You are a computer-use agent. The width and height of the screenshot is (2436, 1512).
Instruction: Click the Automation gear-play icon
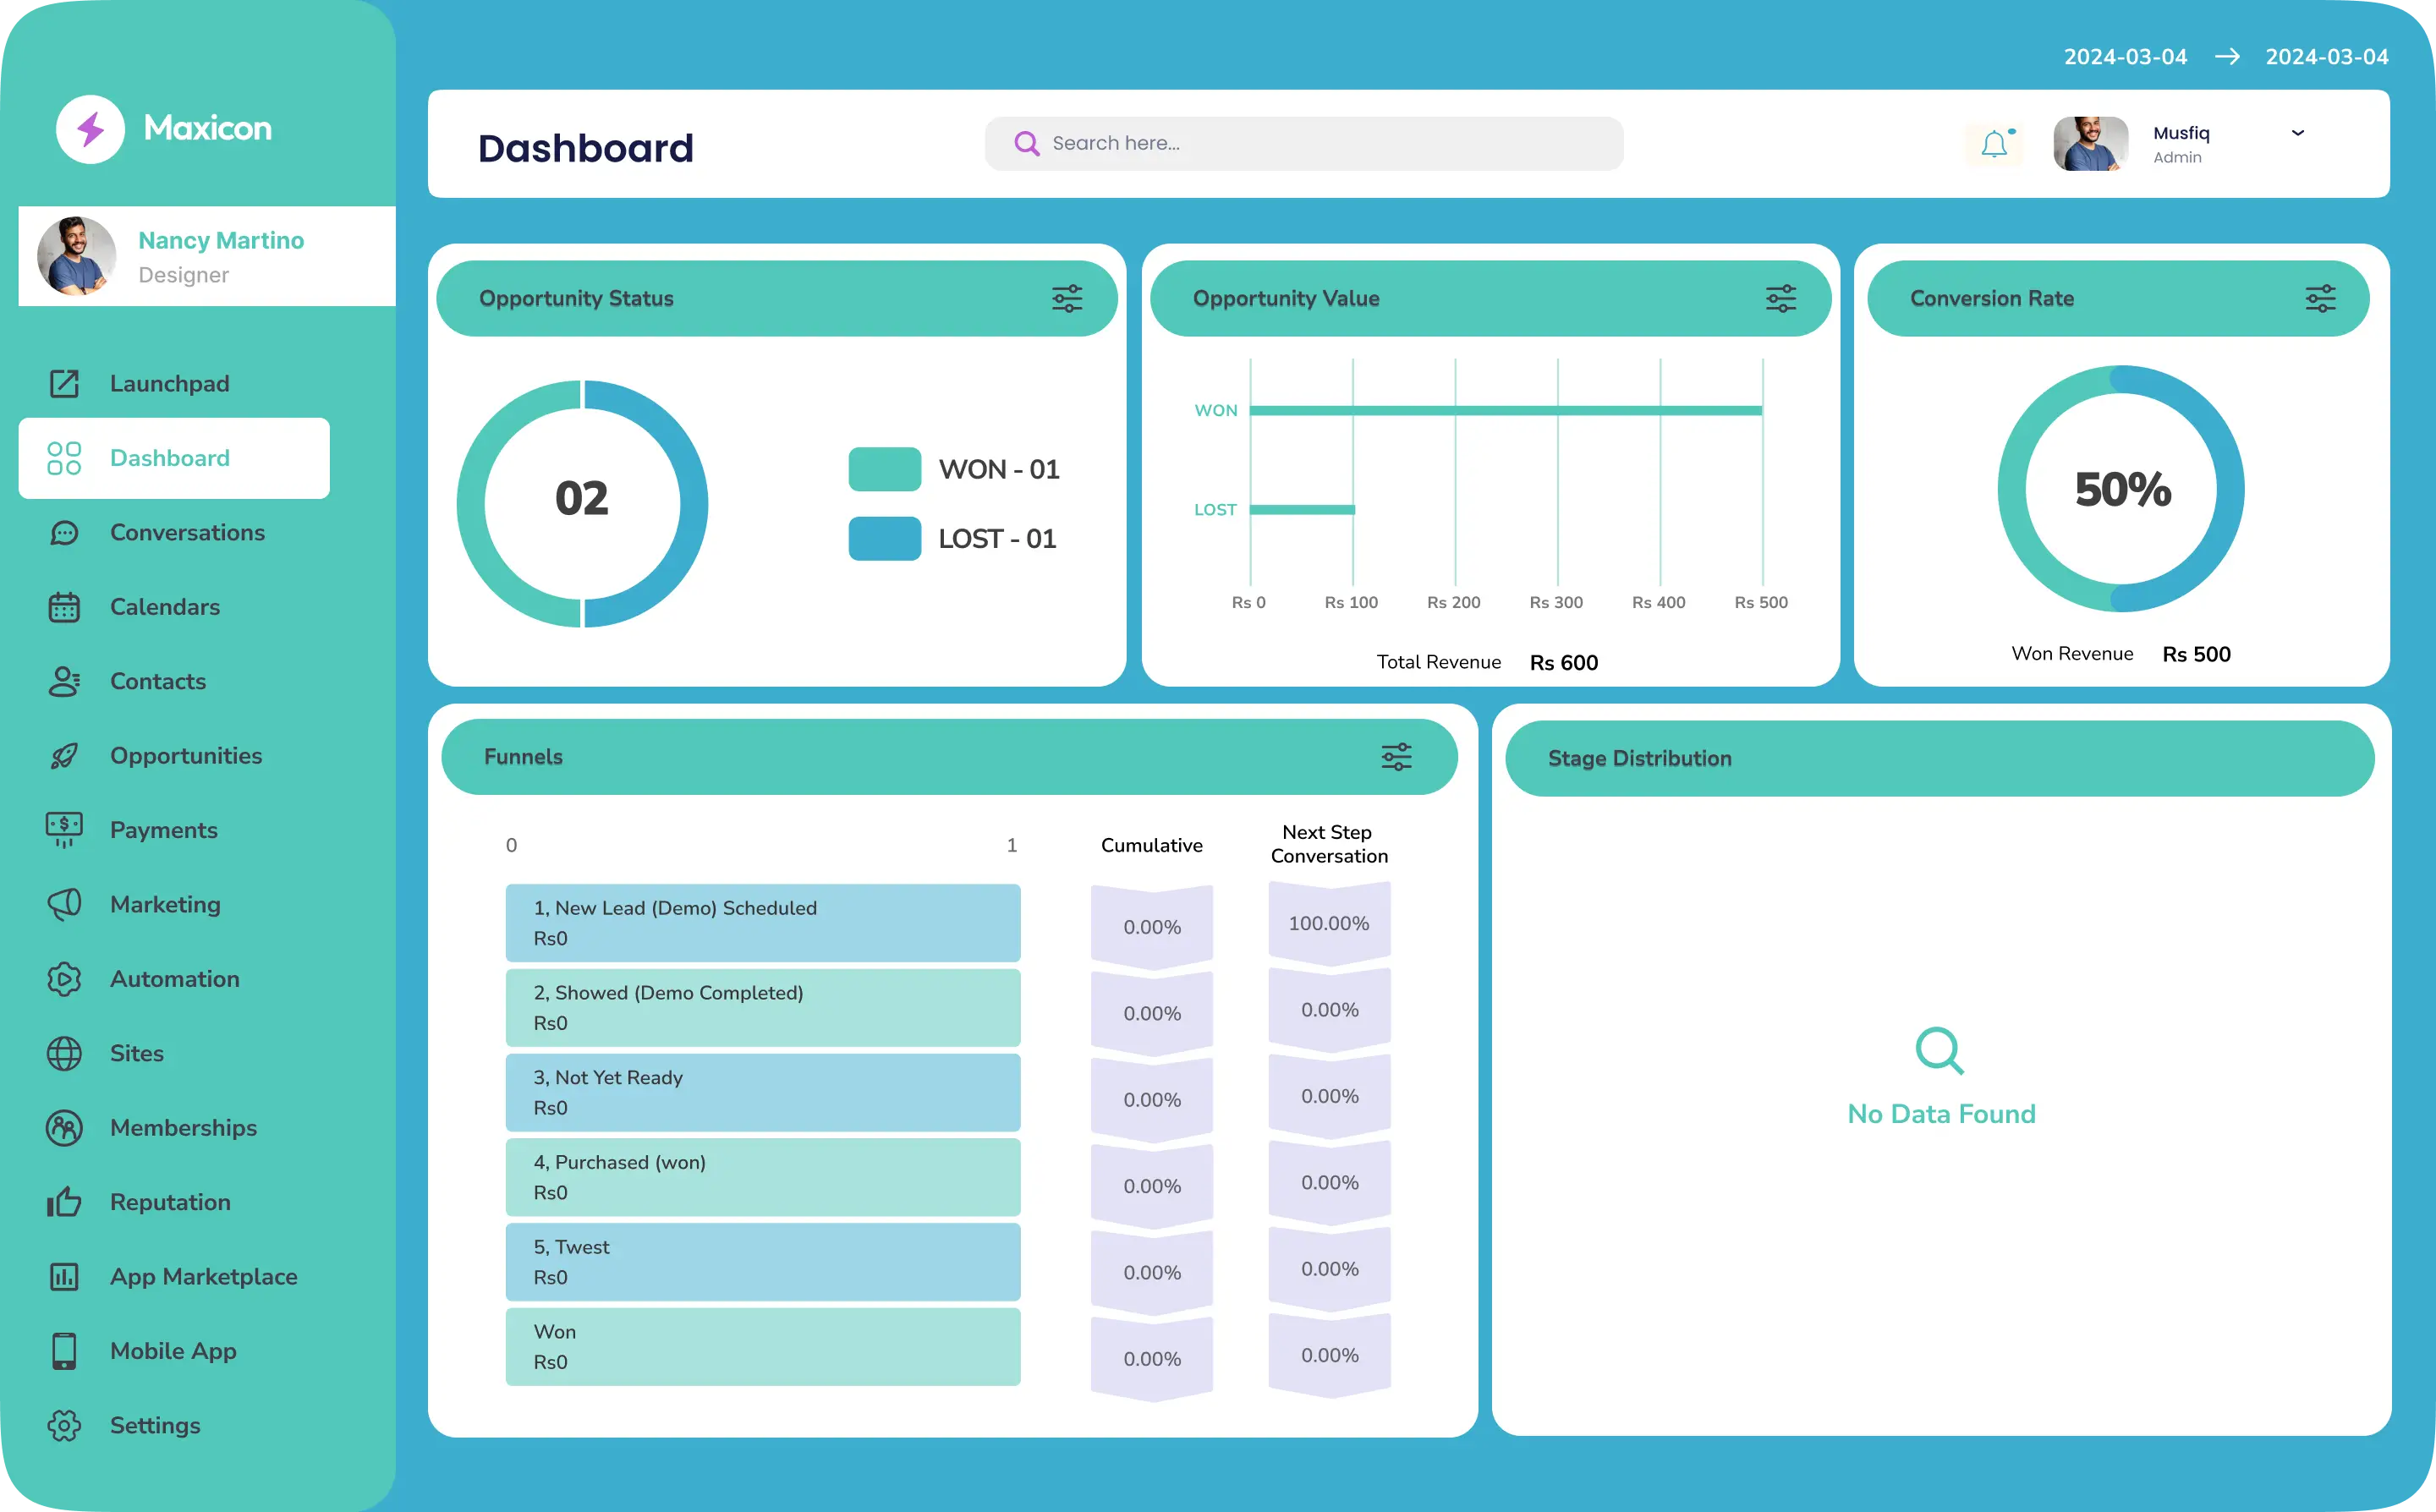coord(64,979)
